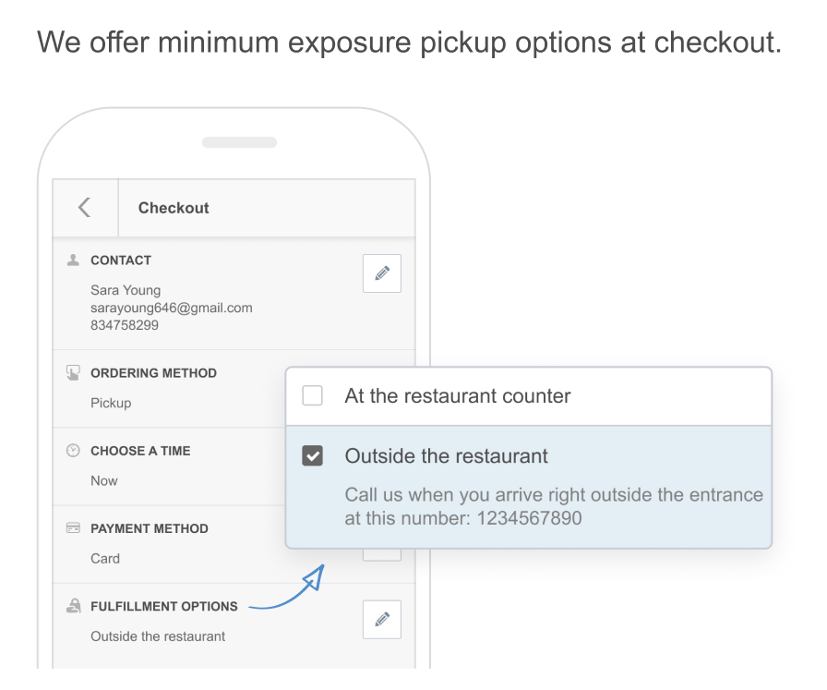Click the minimum exposure pickup headline

pos(409,43)
